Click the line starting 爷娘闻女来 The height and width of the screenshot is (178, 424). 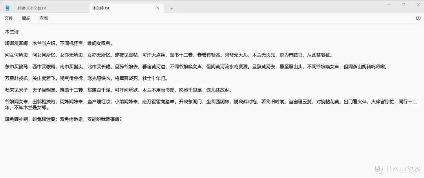pyautogui.click(x=211, y=102)
